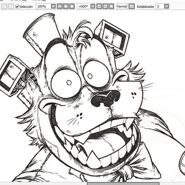Click the horizontal scrollbar thumb below the canvas

[123, 184]
